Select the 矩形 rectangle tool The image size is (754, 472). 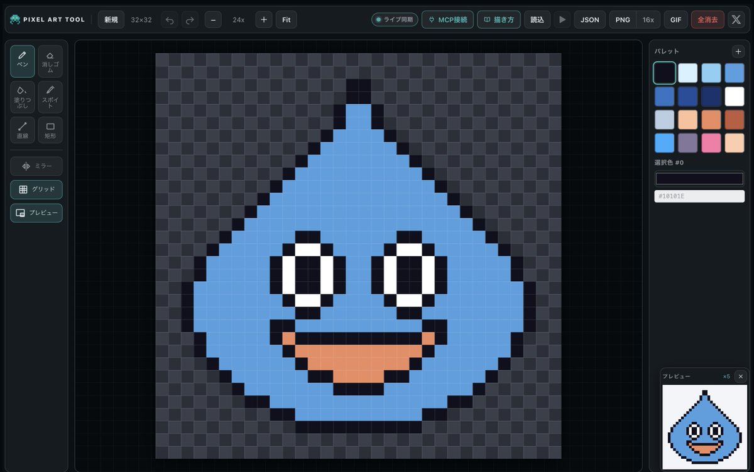click(x=50, y=130)
